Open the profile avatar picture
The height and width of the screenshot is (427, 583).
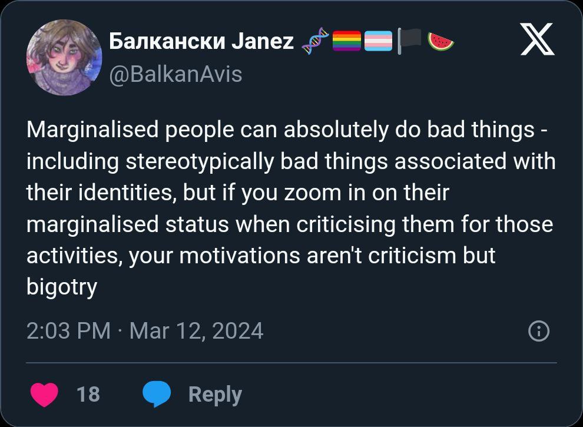(64, 57)
